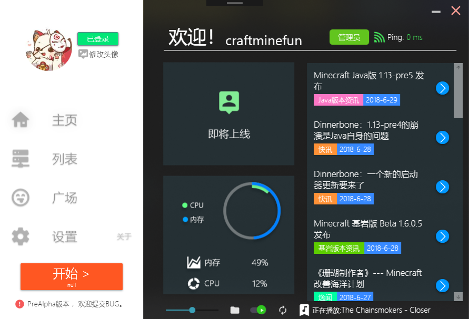
Task: Open the 关于 about link
Action: point(124,236)
